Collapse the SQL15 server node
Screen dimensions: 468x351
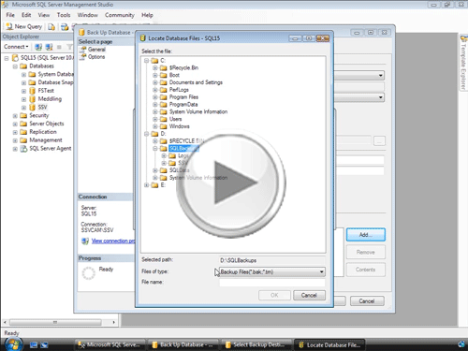coord(7,58)
